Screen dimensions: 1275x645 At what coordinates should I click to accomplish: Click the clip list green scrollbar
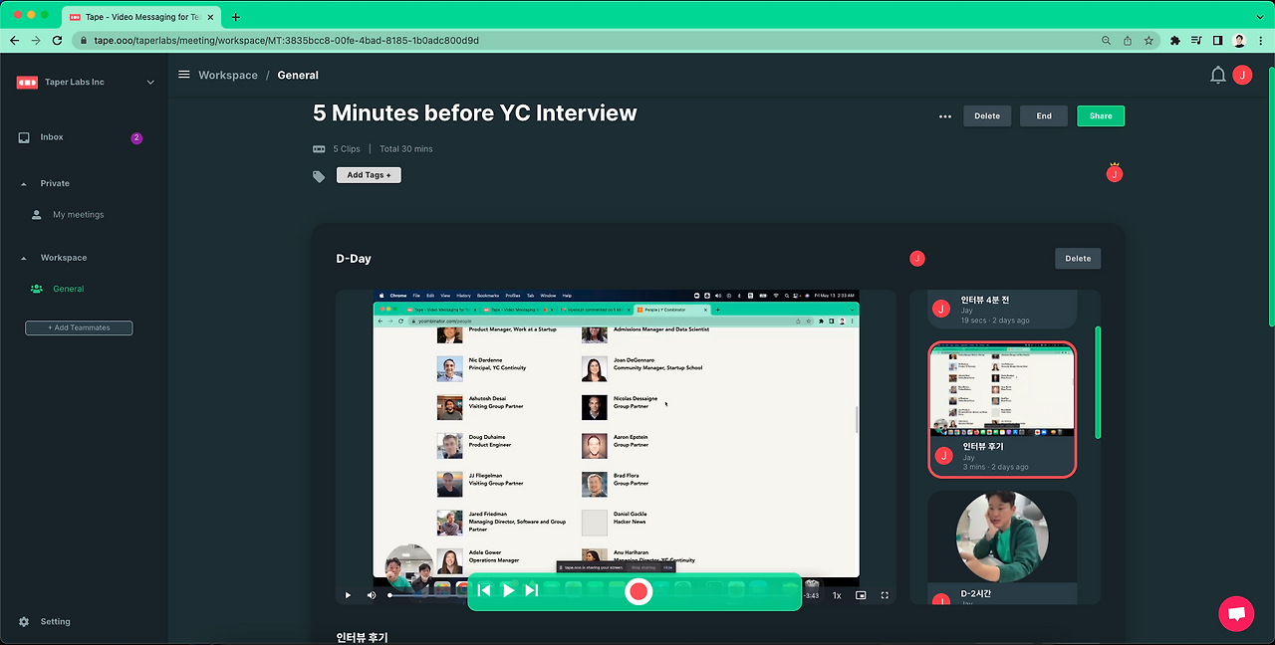pos(1098,382)
